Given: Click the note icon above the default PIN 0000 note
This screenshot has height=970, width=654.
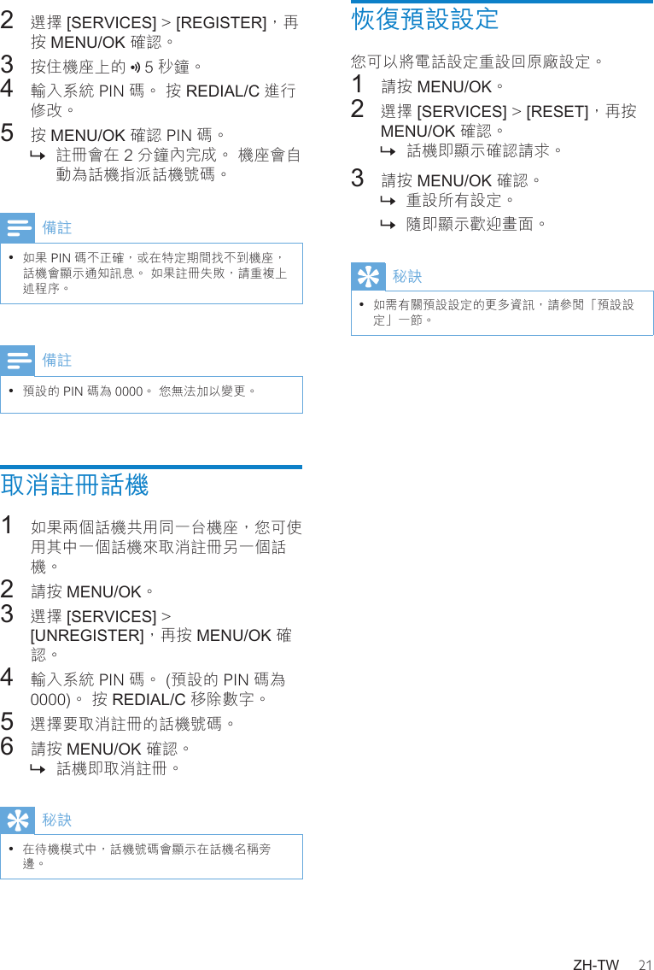Looking at the screenshot, I should [x=17, y=361].
